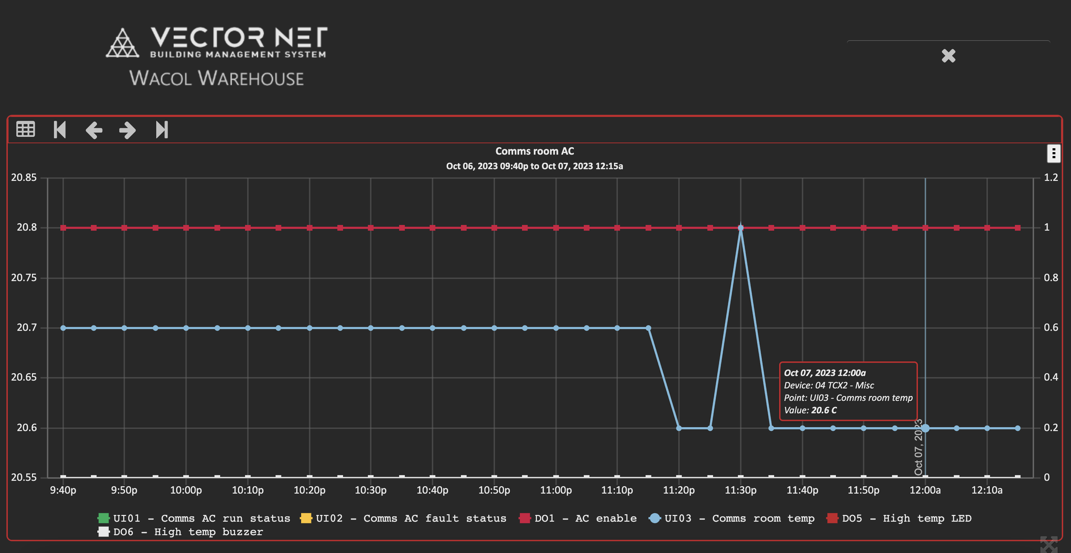Open the chart context menu dropdown
Screen dimensions: 1071x553
click(1054, 154)
